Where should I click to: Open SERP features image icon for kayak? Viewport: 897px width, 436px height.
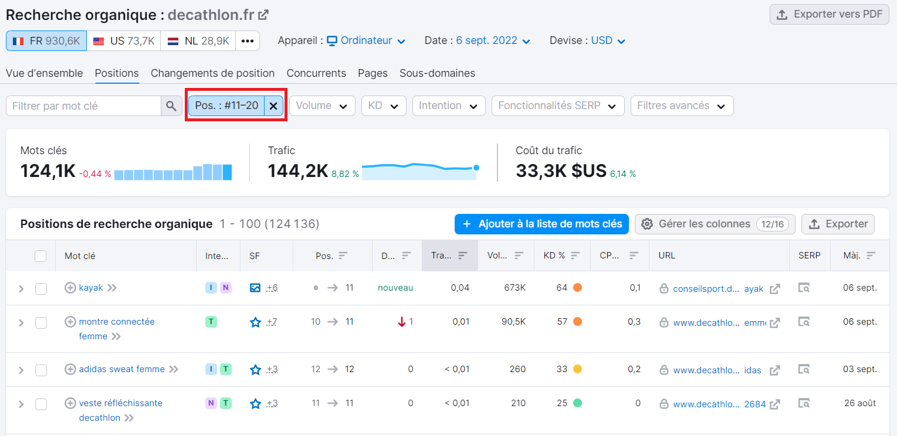[x=255, y=288]
